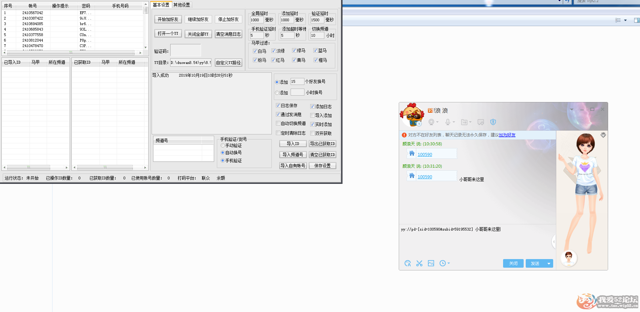Open the send button dropdown arrow
This screenshot has height=312, width=640.
pos(549,264)
